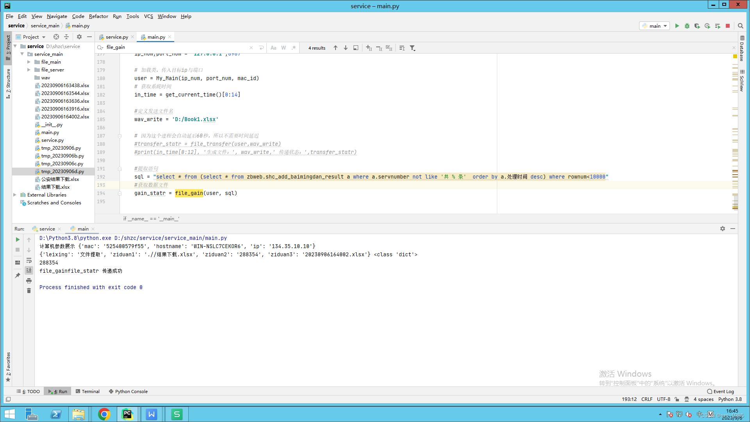
Task: Open Search Everywhere magnifier
Action: pyautogui.click(x=741, y=26)
